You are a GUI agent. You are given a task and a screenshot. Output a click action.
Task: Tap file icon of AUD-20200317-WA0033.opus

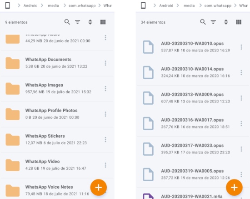(148, 149)
